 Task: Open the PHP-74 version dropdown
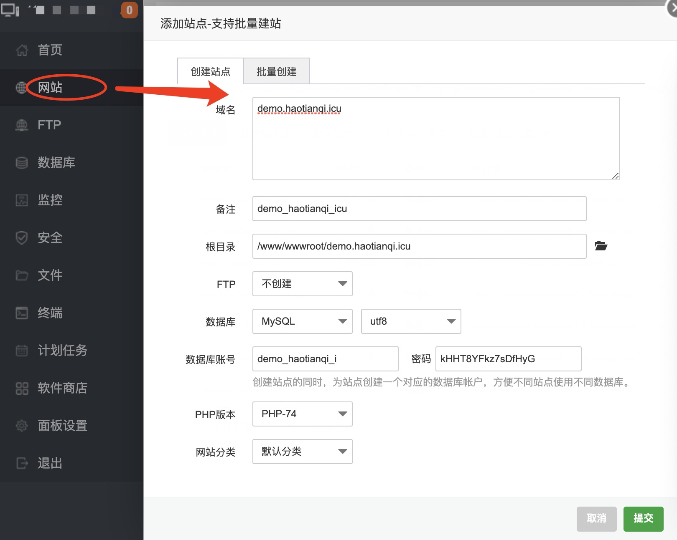coord(302,414)
